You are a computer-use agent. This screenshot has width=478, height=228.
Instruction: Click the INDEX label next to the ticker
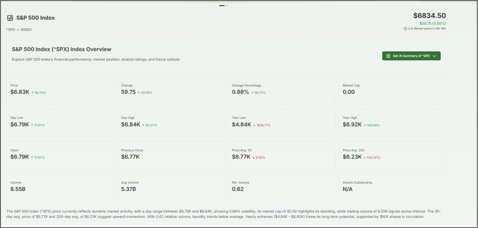(x=26, y=29)
